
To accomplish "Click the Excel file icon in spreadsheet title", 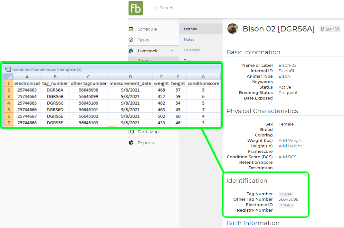I will click(8, 69).
